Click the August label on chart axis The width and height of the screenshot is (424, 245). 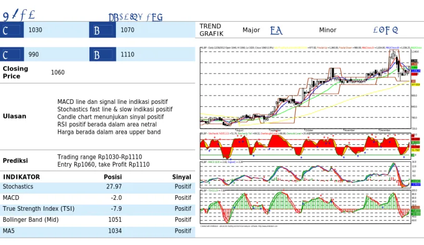tap(240, 130)
